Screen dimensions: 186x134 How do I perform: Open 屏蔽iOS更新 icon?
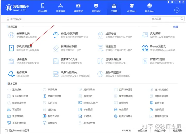pyautogui.click(x=145, y=61)
